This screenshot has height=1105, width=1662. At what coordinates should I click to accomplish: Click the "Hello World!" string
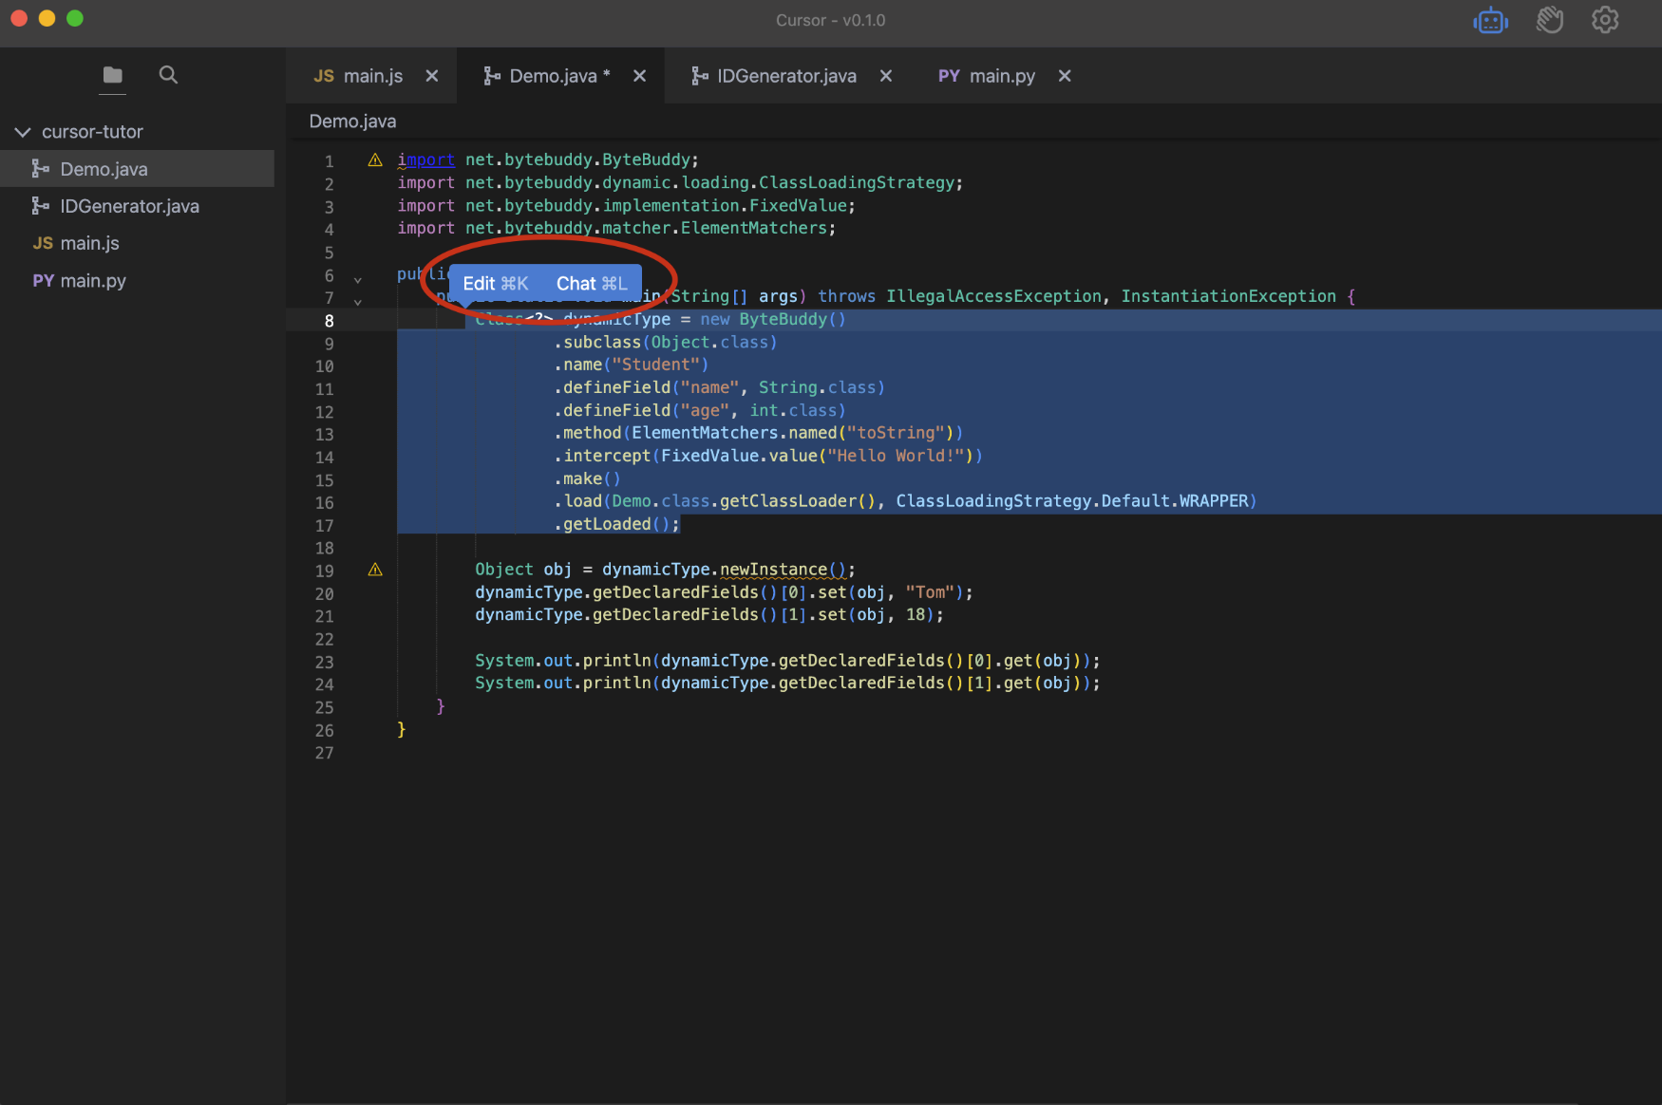point(896,456)
